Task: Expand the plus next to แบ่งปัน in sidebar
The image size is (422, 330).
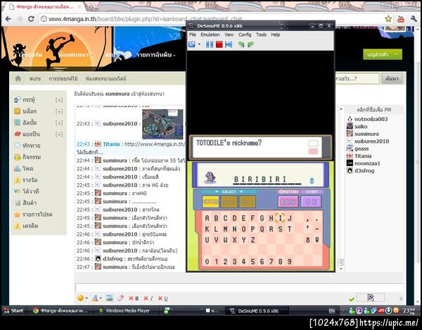Action: 59,134
